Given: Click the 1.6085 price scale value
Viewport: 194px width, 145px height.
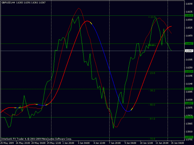Looking at the screenshot, I should pos(189,92).
